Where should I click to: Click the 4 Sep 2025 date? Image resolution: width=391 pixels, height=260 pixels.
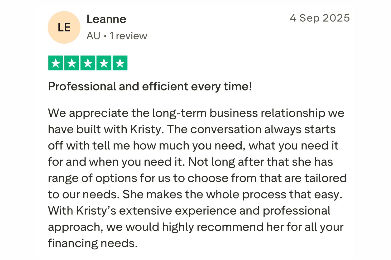pos(320,18)
